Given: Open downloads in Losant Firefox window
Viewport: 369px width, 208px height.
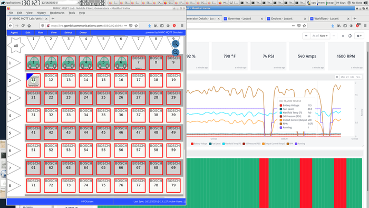Looking at the screenshot, I should pyautogui.click(x=333, y=26).
